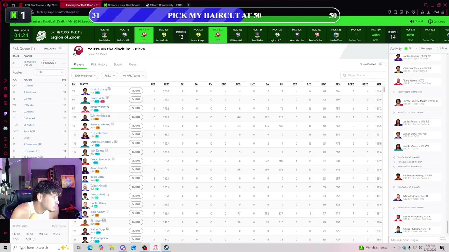Open Deebo Samuel Sr. player link
Viewport: 449px width, 252px height.
click(100, 159)
